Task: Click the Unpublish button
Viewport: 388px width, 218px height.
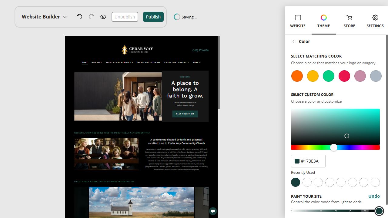Action: click(125, 17)
